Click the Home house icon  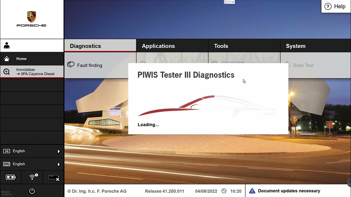(7, 59)
